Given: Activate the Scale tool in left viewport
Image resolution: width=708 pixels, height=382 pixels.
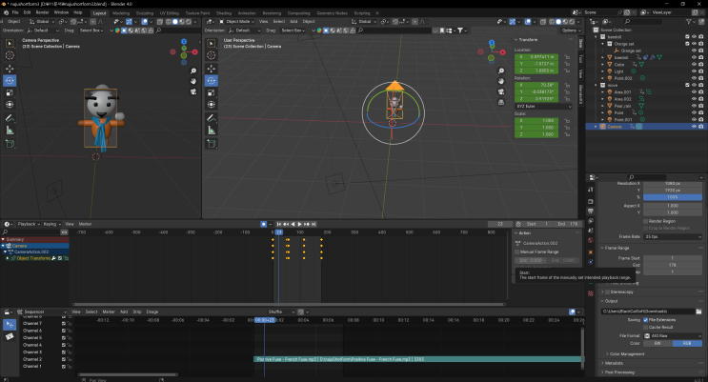Looking at the screenshot, I should [x=10, y=93].
